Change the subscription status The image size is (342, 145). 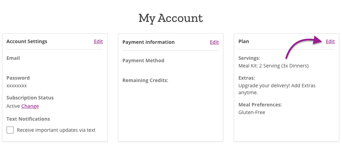pos(30,106)
